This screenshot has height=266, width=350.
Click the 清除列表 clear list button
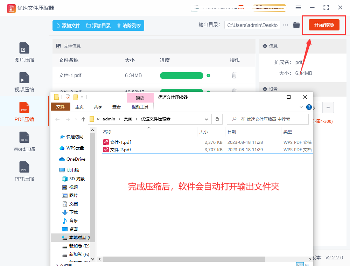129,26
